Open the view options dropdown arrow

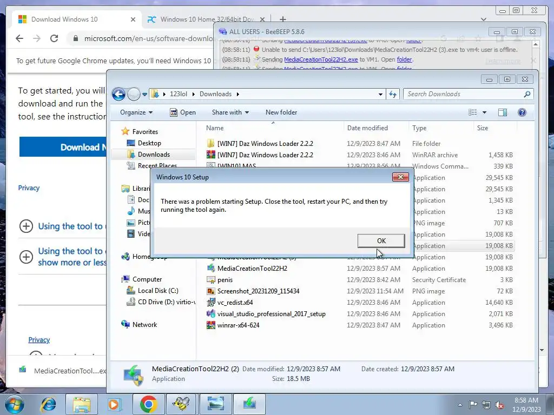pos(484,112)
